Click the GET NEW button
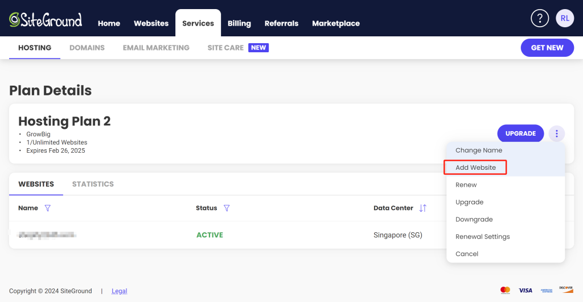The image size is (583, 302). coord(547,48)
